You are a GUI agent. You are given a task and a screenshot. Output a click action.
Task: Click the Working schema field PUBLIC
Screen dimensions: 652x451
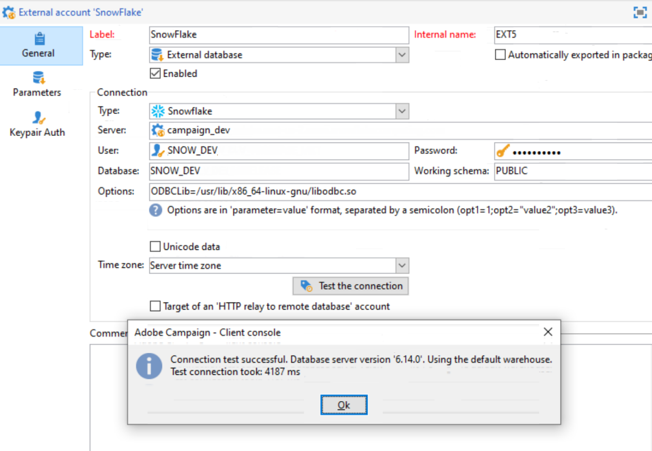(x=573, y=171)
